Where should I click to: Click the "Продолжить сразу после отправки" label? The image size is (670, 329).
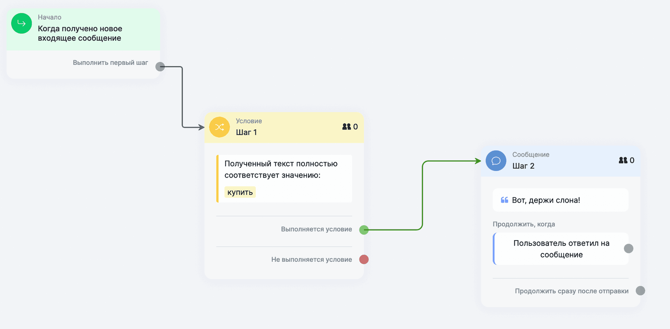coord(572,291)
